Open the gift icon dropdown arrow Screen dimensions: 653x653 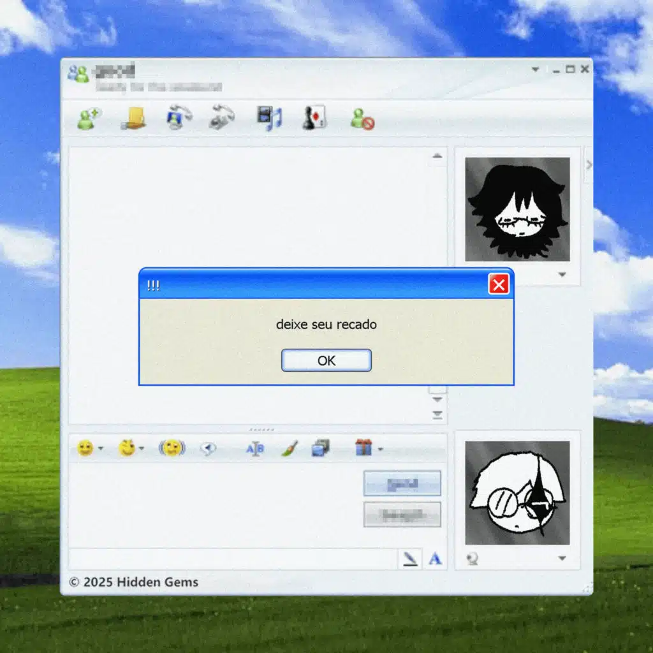381,449
